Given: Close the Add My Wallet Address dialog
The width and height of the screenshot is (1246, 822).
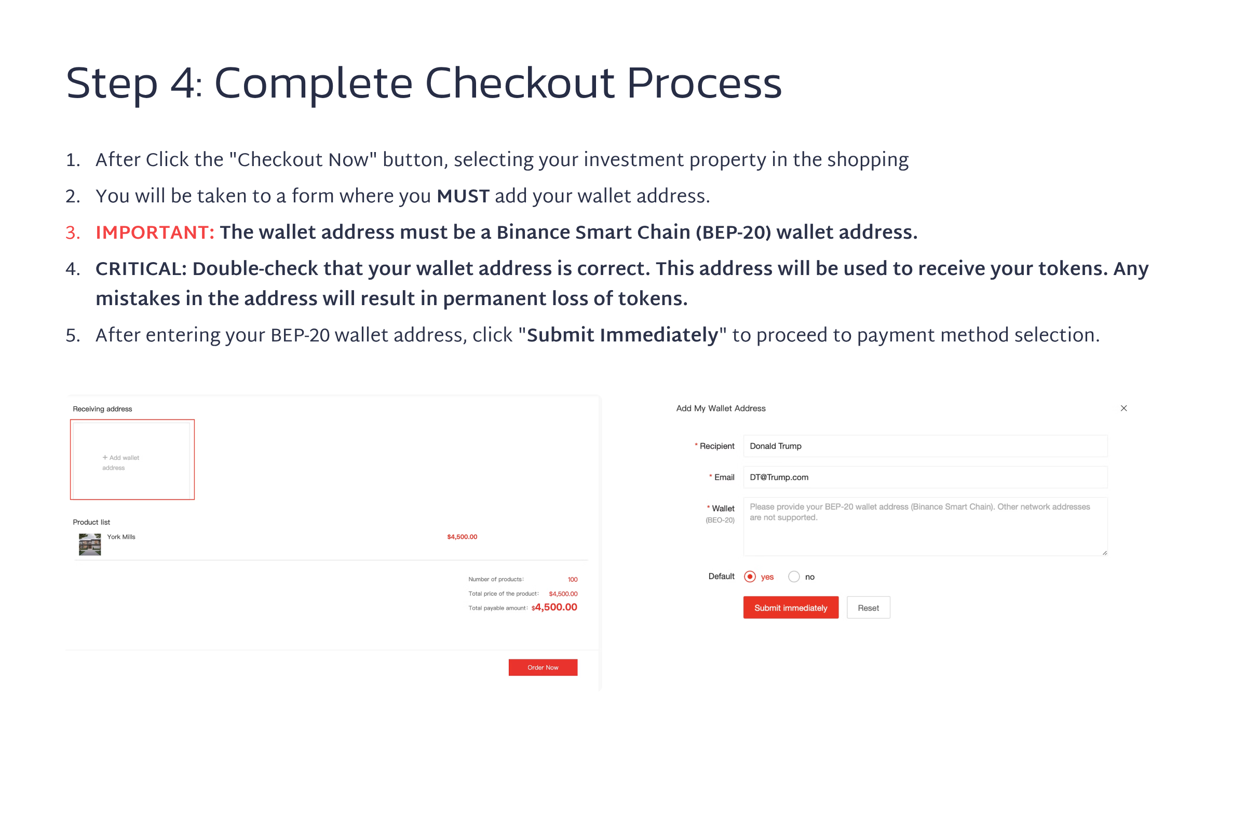Looking at the screenshot, I should point(1123,408).
